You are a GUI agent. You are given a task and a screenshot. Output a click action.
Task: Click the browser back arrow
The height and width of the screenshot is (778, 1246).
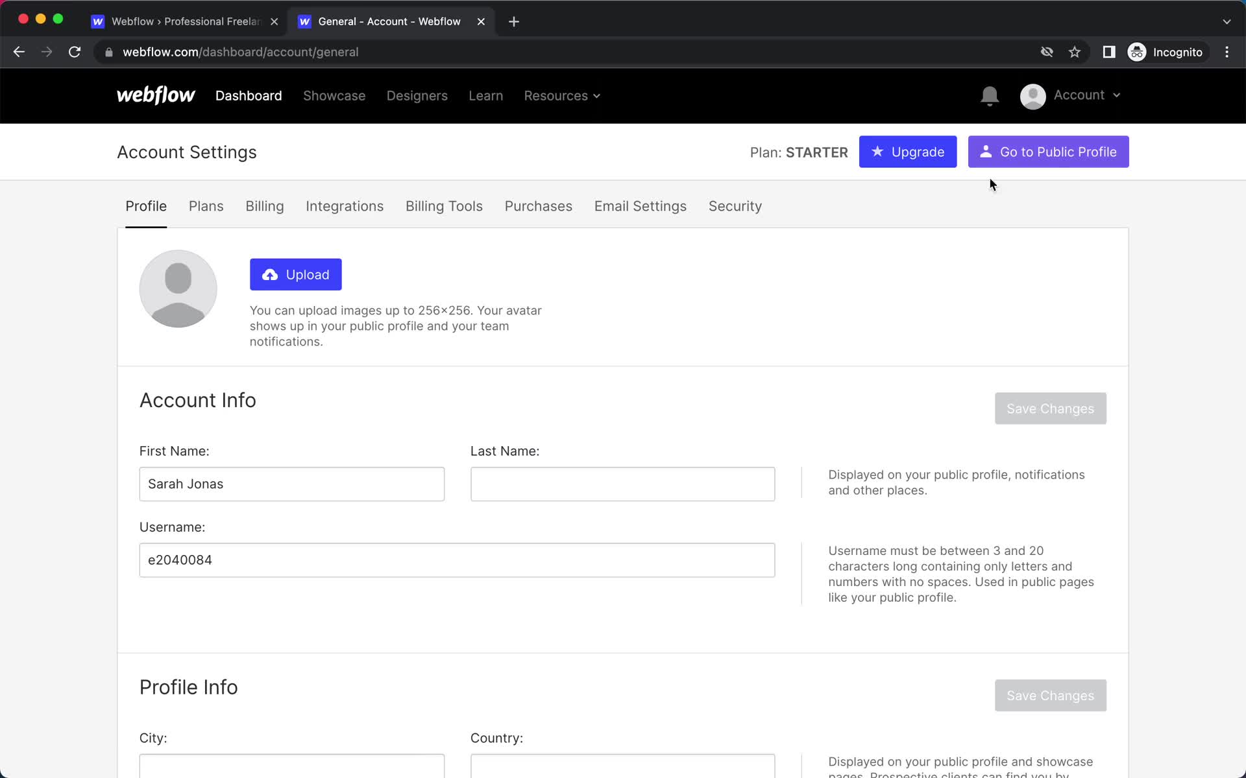click(19, 52)
